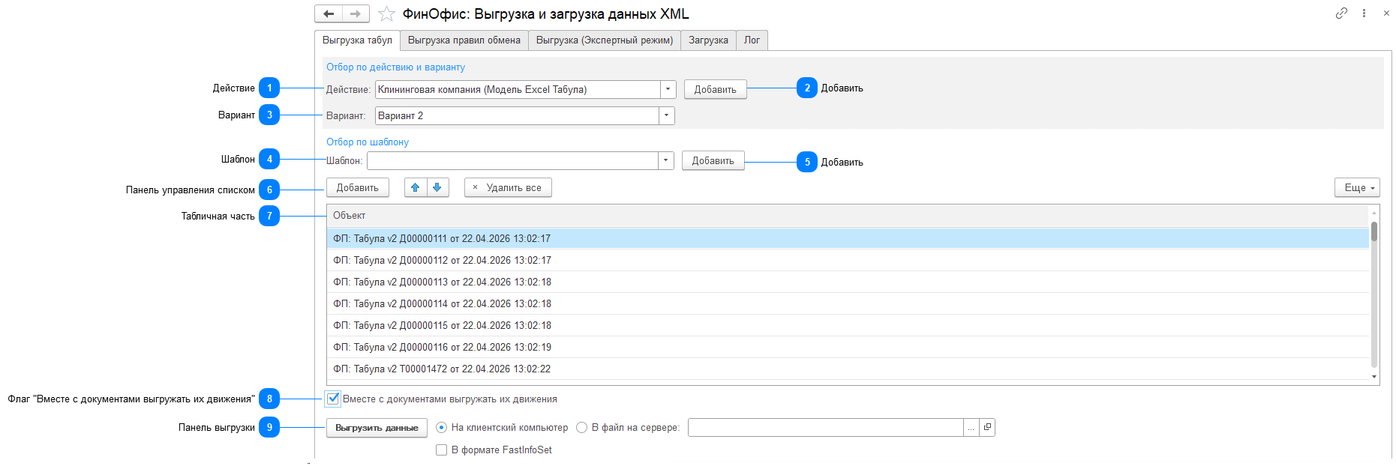The width and height of the screenshot is (1396, 466).
Task: Go back with the left arrow button
Action: point(329,13)
